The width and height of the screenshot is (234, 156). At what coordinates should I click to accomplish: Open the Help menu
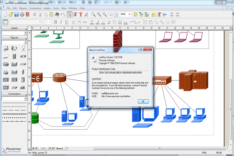point(82,8)
